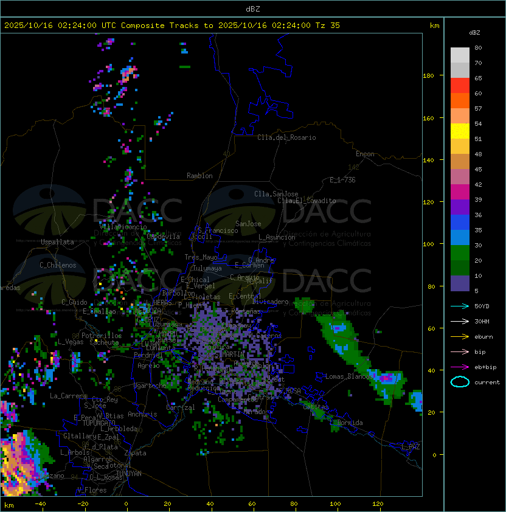Click the SanJose map label near DACC
Image resolution: width=506 pixels, height=512 pixels.
click(x=248, y=224)
